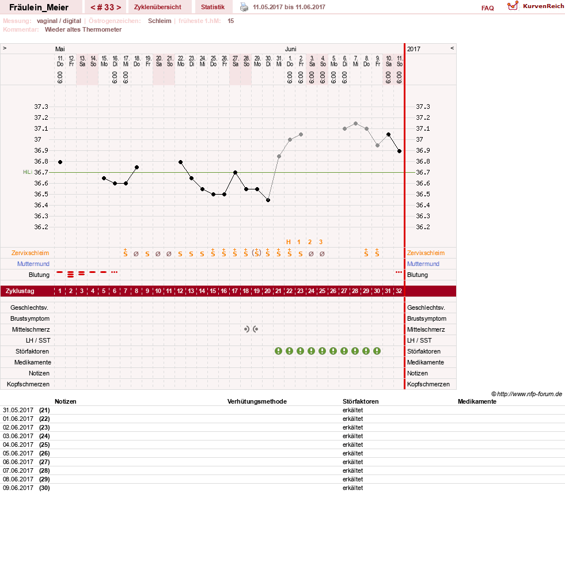This screenshot has width=565, height=562.
Task: Click the date range 11.05.2017 bis 11.06.2017
Action: click(x=289, y=7)
